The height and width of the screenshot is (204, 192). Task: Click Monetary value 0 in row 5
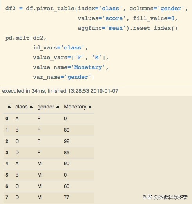point(65,175)
